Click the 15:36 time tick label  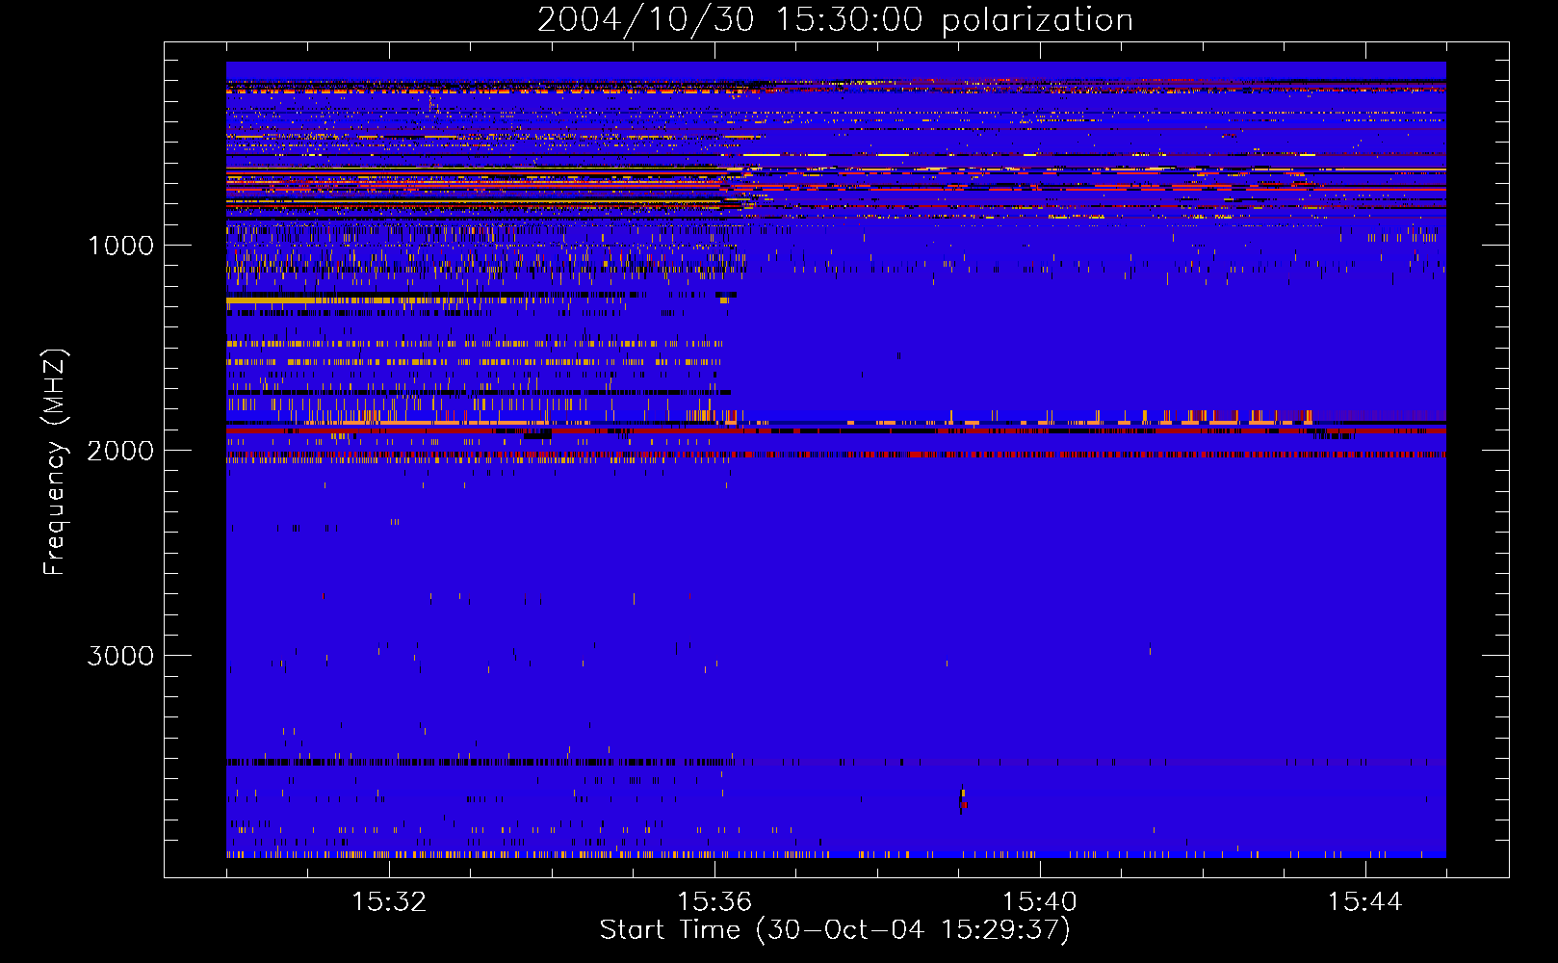tap(714, 901)
